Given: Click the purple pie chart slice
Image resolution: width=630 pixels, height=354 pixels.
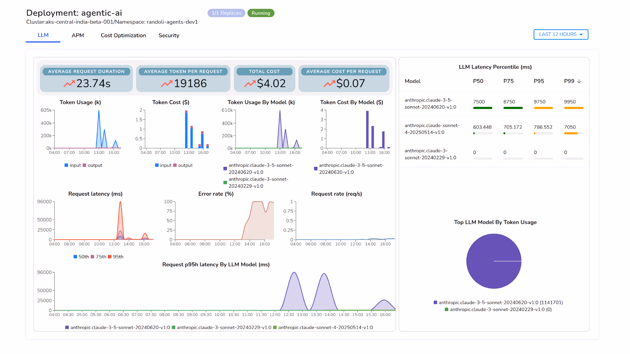Looking at the screenshot, I should tap(486, 256).
